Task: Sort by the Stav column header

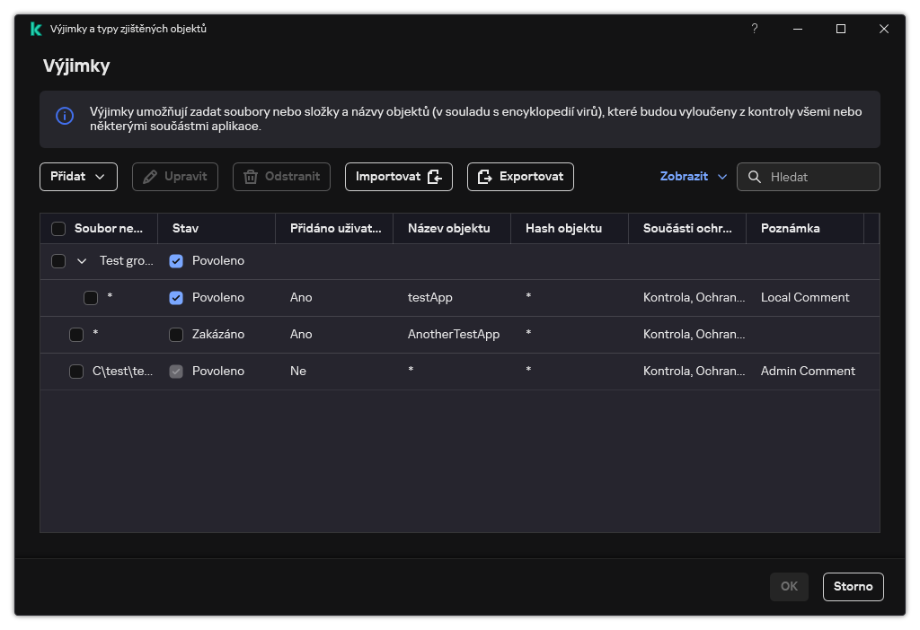Action: point(186,229)
